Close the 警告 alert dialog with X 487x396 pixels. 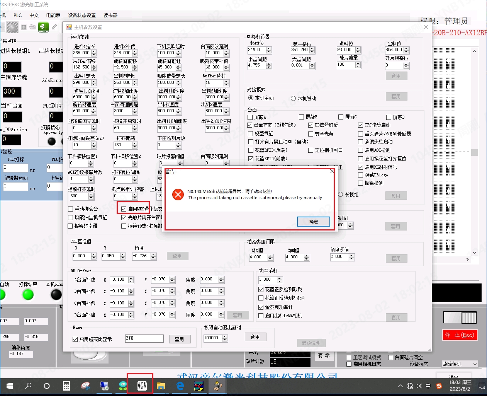(x=332, y=171)
